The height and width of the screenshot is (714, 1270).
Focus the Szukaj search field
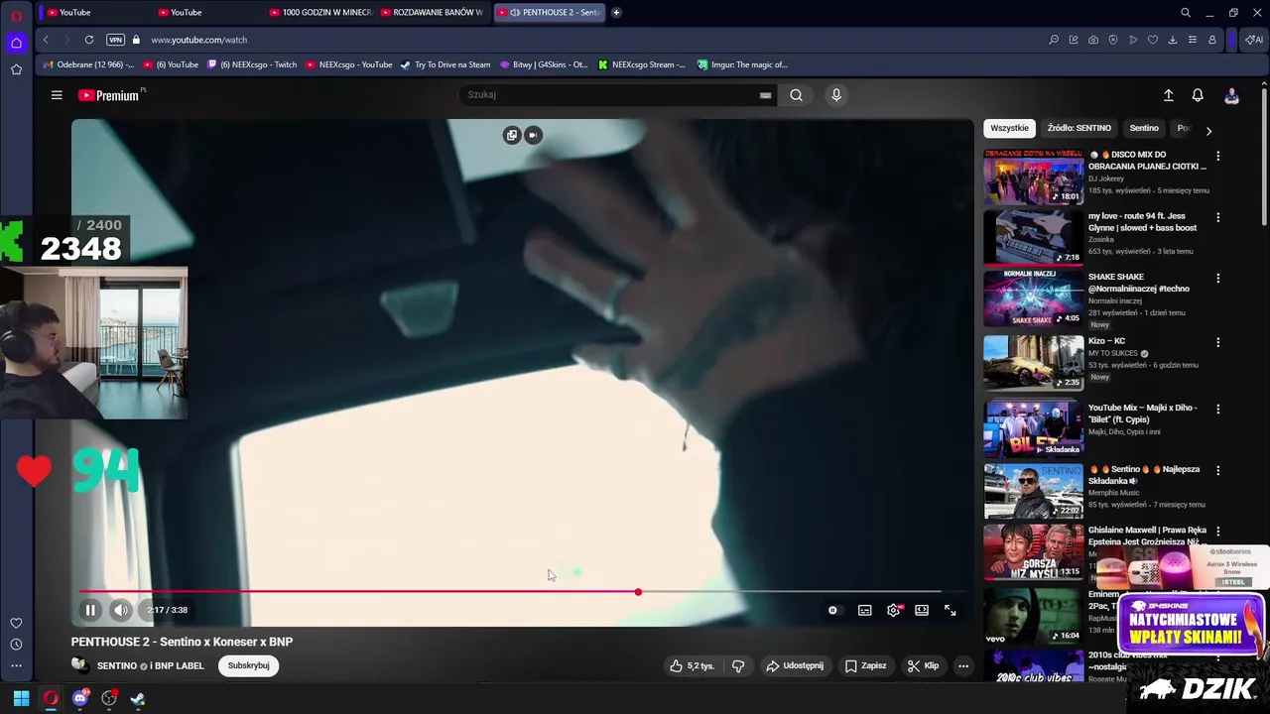point(607,95)
